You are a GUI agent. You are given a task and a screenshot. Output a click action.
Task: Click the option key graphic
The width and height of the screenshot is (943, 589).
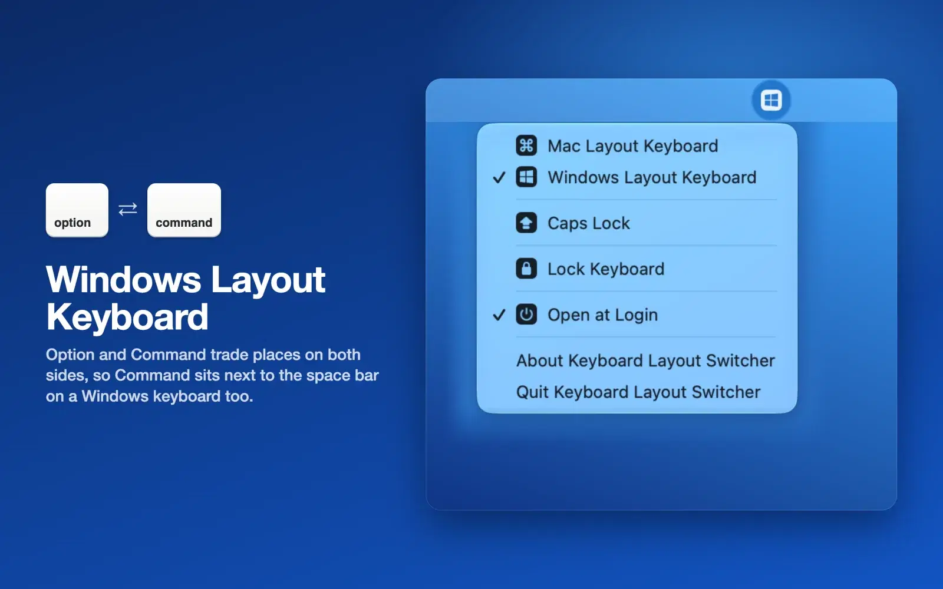click(77, 210)
